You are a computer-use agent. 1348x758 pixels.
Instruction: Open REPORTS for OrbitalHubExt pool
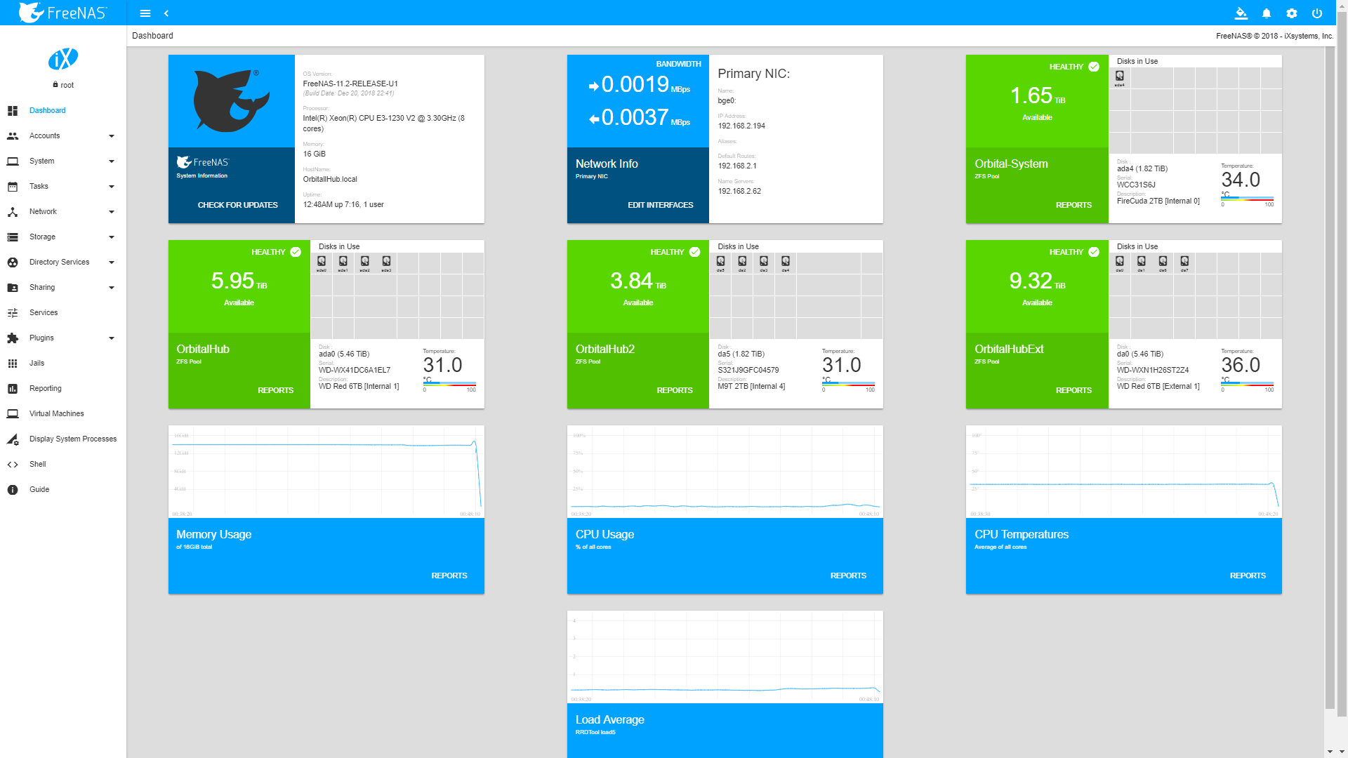[x=1073, y=390]
